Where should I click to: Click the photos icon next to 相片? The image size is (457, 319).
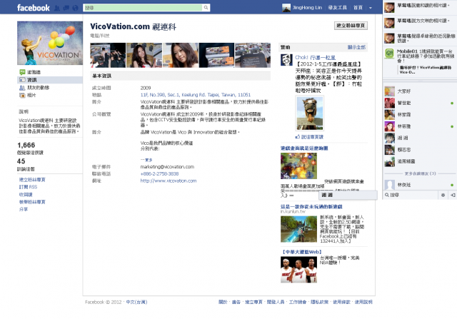(x=22, y=95)
